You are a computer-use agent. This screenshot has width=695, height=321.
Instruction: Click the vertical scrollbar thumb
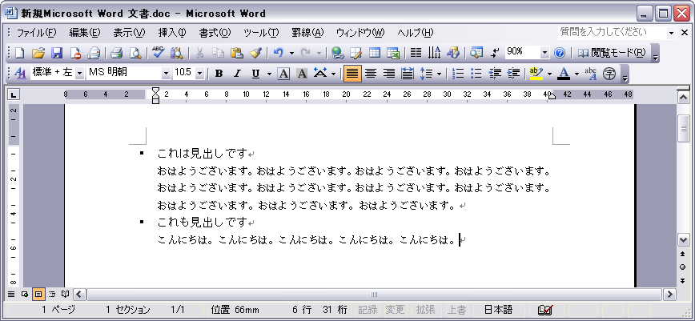point(683,128)
